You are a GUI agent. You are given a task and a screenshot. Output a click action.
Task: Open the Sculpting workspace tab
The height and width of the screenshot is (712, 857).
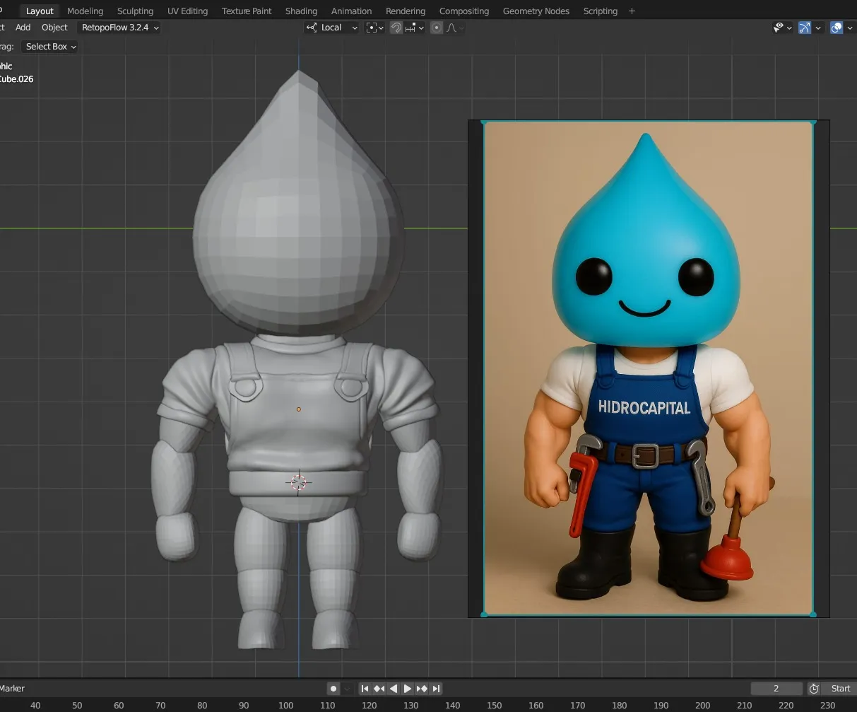pos(135,11)
